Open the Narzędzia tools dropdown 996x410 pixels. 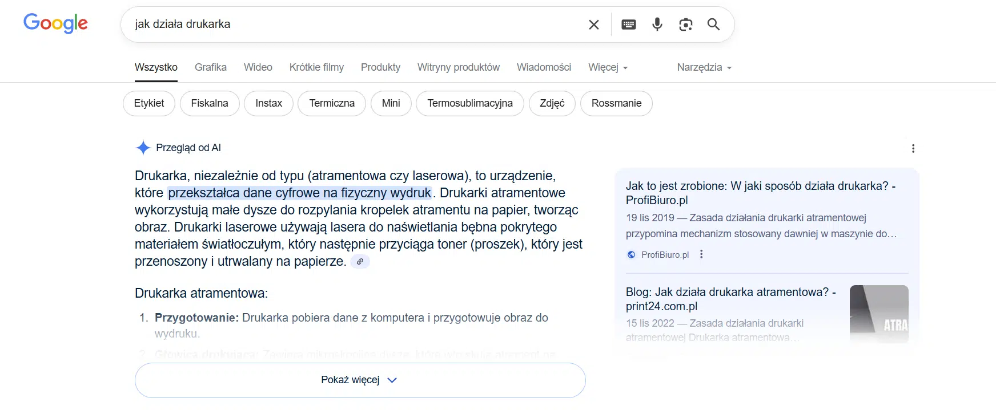pos(704,67)
